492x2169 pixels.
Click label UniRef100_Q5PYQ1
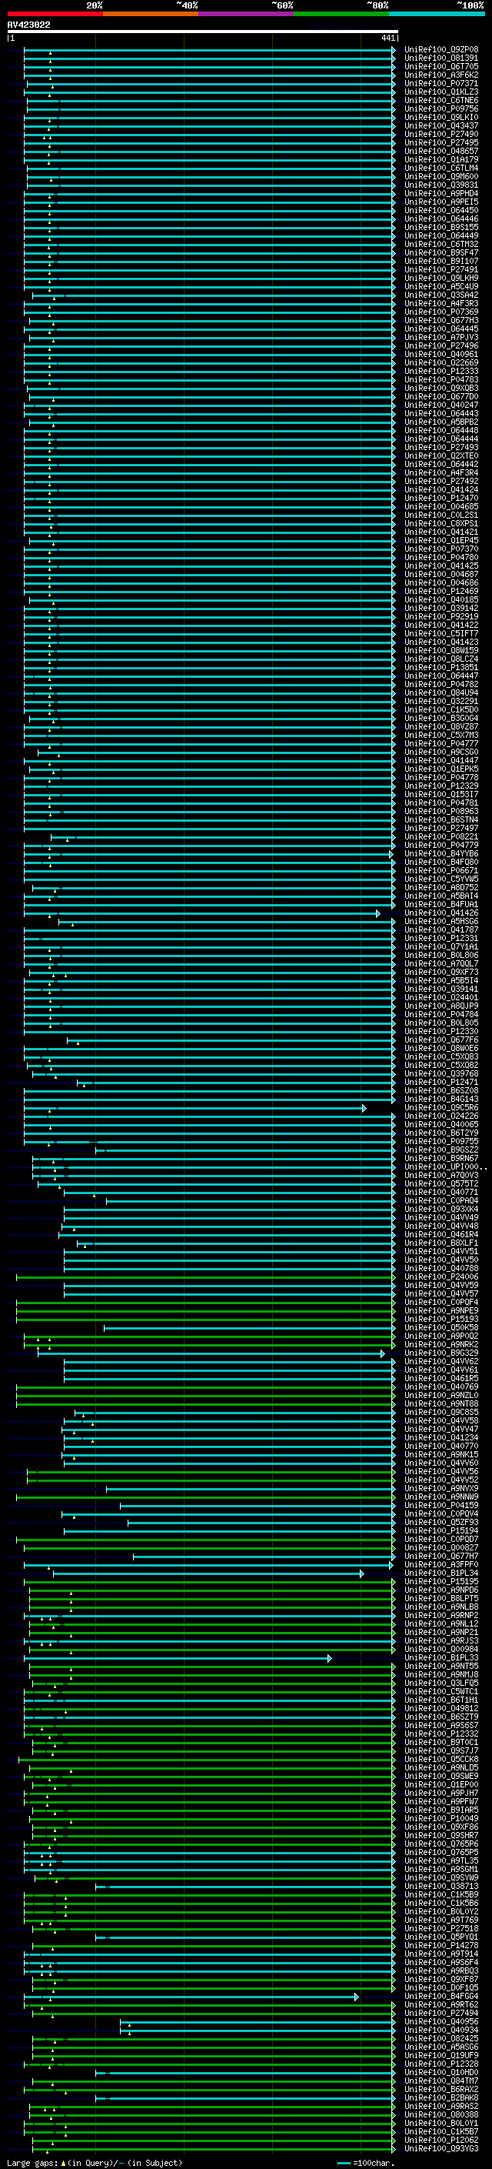point(441,1937)
